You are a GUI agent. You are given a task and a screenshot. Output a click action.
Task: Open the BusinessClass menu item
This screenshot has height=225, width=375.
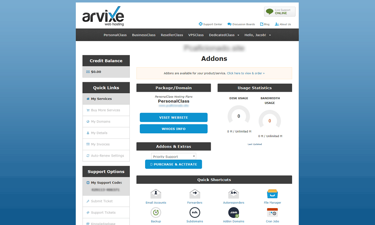144,35
